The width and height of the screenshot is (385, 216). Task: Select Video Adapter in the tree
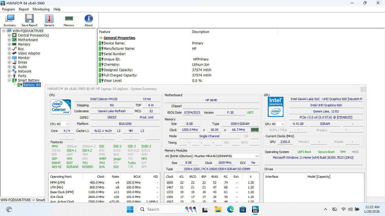click(29, 53)
